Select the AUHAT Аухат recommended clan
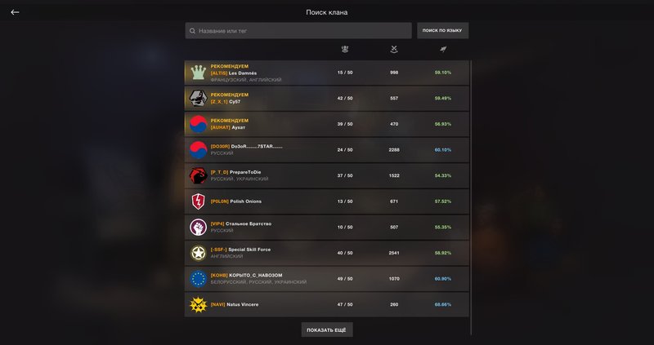 click(x=326, y=124)
